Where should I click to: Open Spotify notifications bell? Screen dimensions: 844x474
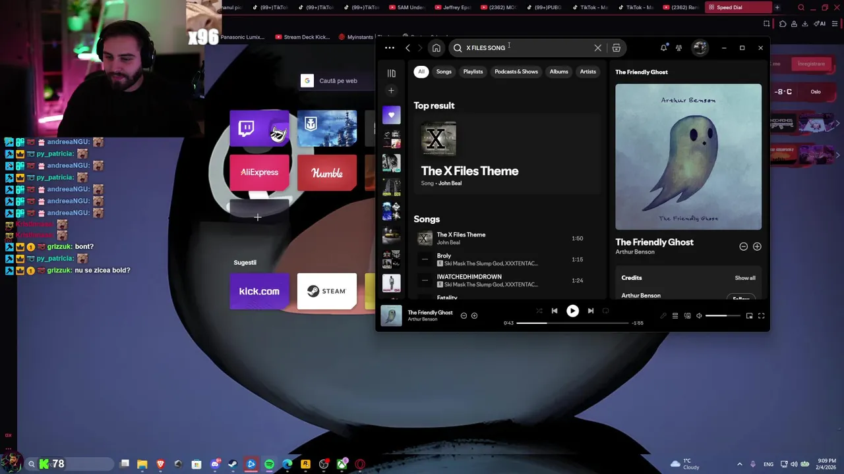click(x=663, y=47)
